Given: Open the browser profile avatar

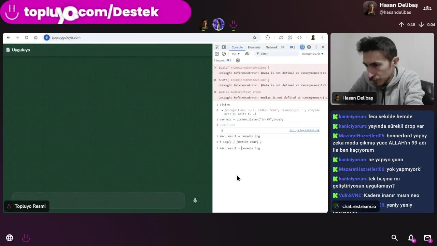Looking at the screenshot, I should [x=313, y=38].
